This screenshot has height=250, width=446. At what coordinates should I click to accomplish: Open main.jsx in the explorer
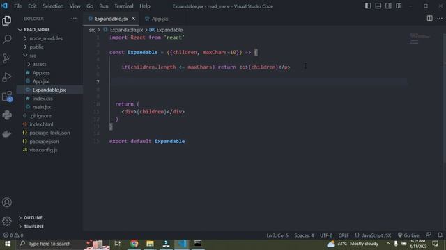point(42,107)
